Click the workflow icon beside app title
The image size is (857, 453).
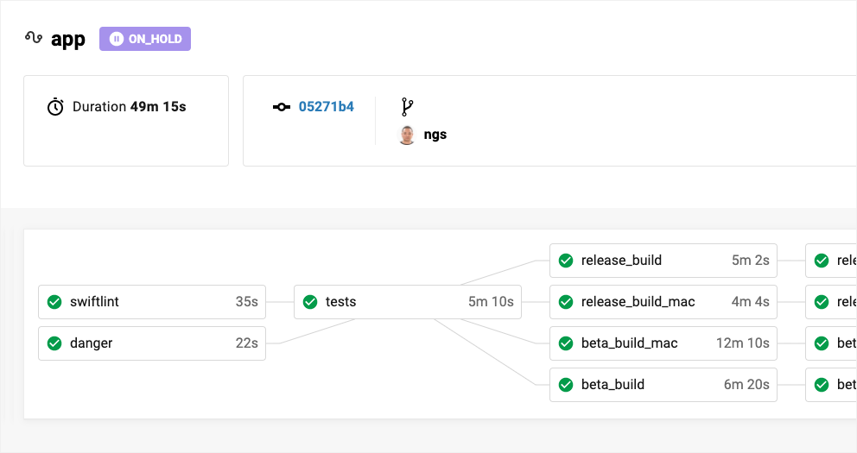coord(33,38)
